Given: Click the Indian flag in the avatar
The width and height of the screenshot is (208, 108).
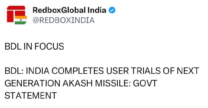Looking at the screenshot, I should 21,20.
